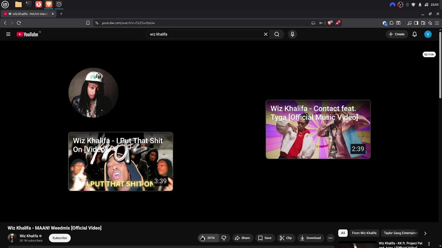Click the browser address bar URL
Screen dimensions: 442x248
click(x=128, y=23)
